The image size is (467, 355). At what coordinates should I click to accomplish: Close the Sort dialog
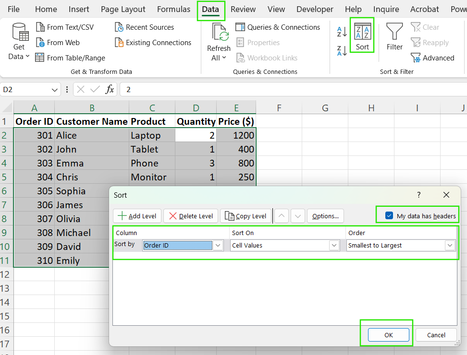click(446, 195)
